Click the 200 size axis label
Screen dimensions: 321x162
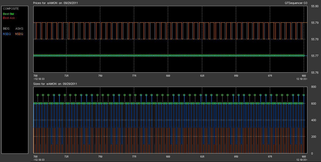(x=314, y=137)
